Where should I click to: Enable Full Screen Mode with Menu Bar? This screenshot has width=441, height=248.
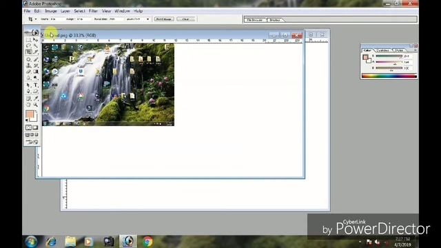click(32, 135)
